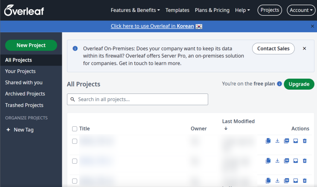317x187 pixels.
Task: Tick the third project's checkbox
Action: coord(75,181)
